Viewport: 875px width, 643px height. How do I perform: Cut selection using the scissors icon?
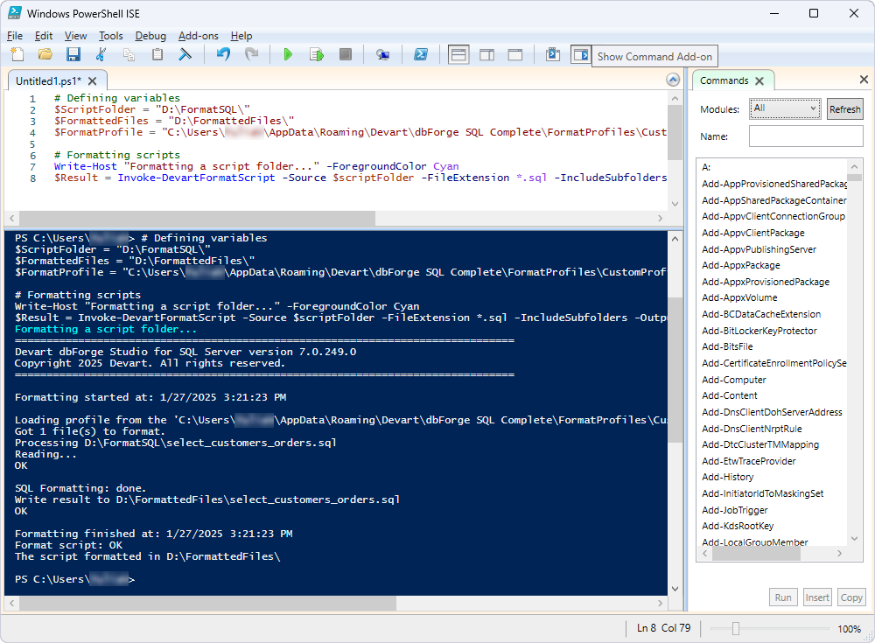tap(101, 55)
